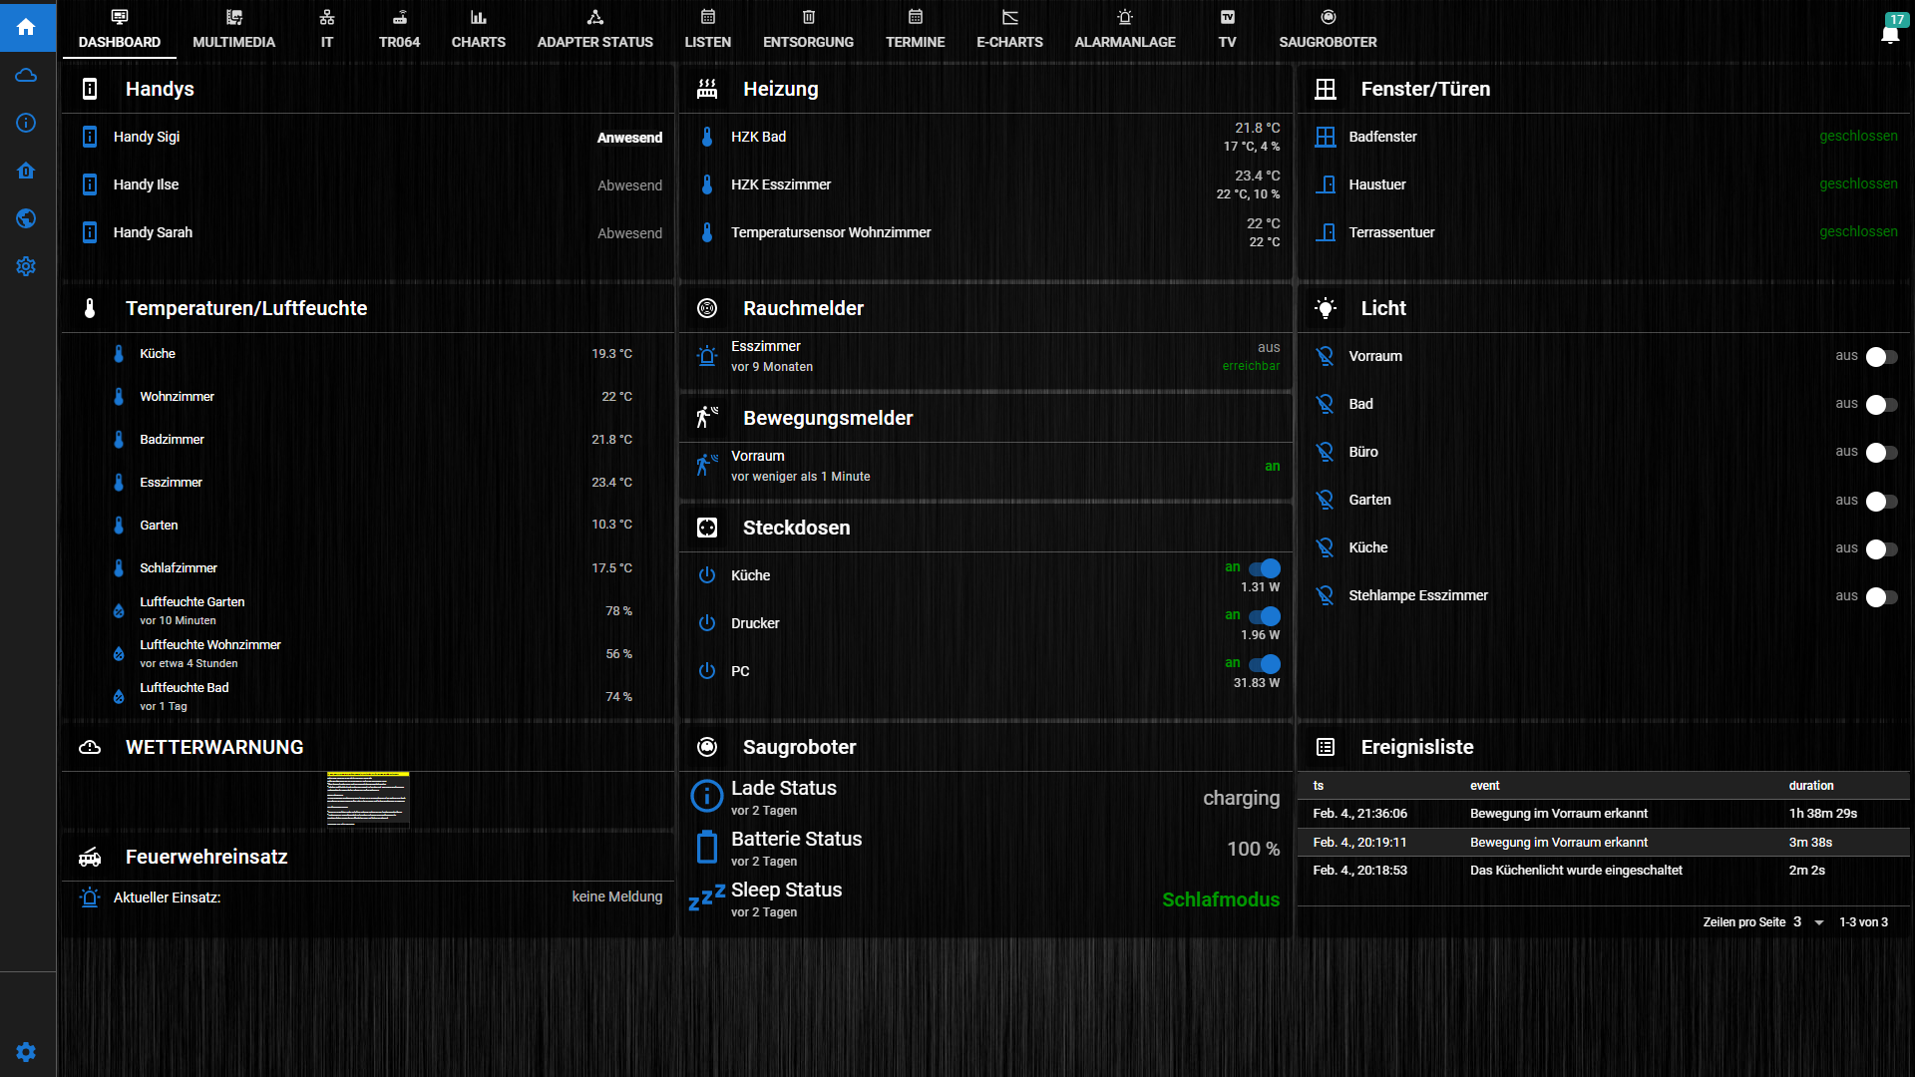Click the Wetterwarnung cloud header icon

(90, 747)
